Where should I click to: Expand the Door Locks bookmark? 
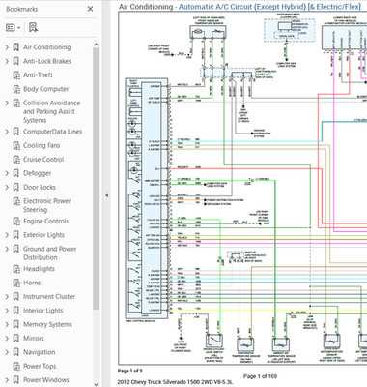tap(7, 188)
